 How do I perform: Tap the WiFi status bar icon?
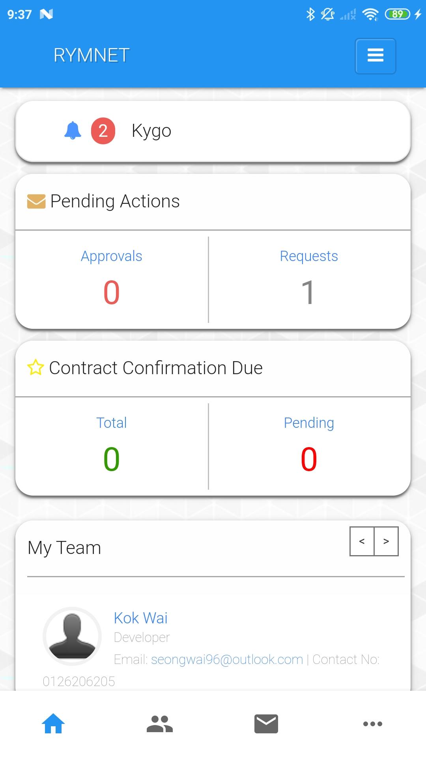click(x=370, y=15)
